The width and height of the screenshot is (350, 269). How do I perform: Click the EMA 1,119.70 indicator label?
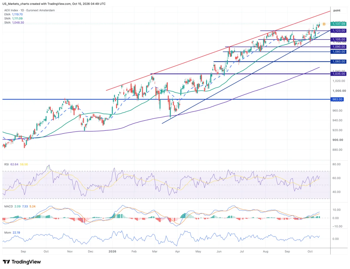13,15
